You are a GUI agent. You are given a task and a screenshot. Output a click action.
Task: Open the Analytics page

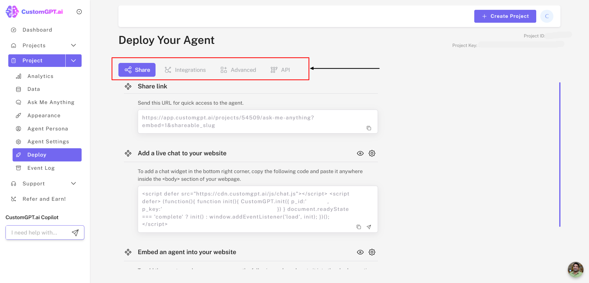pyautogui.click(x=40, y=76)
